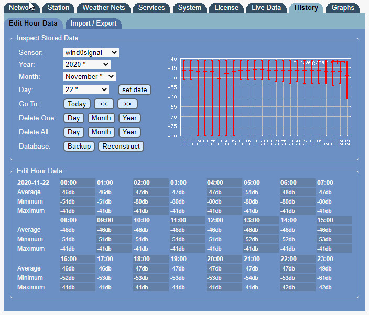Screen dimensions: 369x315
Task: Expand the Day dropdown showing 22
Action: (86, 89)
